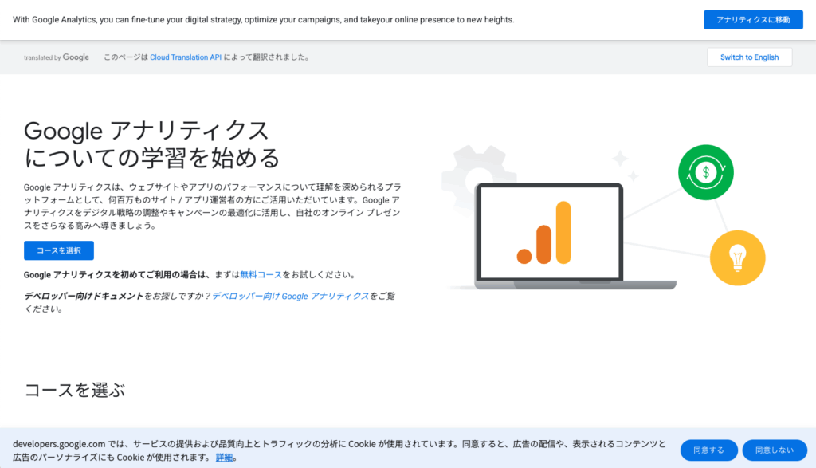Click the yellow lightbulb icon

pyautogui.click(x=737, y=258)
